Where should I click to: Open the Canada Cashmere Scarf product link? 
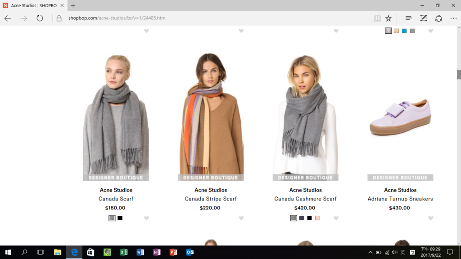coord(306,199)
